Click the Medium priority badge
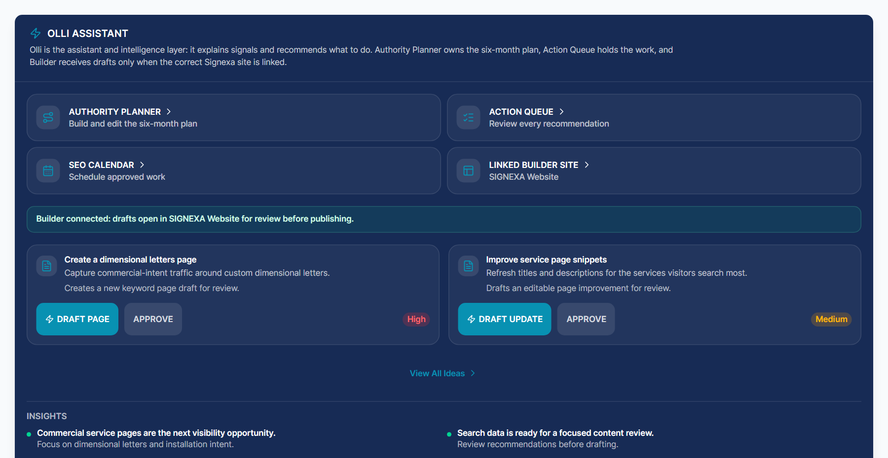Viewport: 888px width, 458px height. [x=831, y=319]
